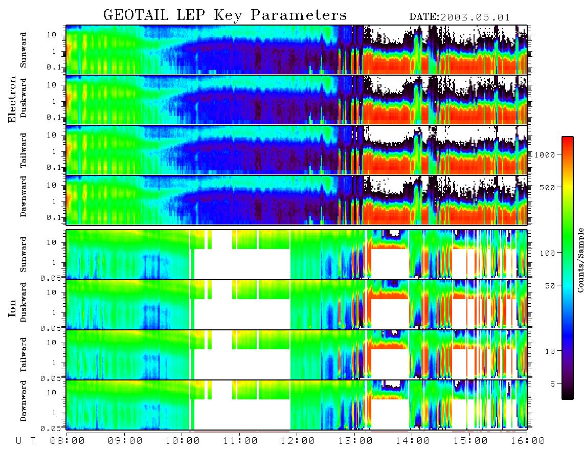
Task: Click the Electron Sunward spectrogram panel
Action: pyautogui.click(x=297, y=50)
